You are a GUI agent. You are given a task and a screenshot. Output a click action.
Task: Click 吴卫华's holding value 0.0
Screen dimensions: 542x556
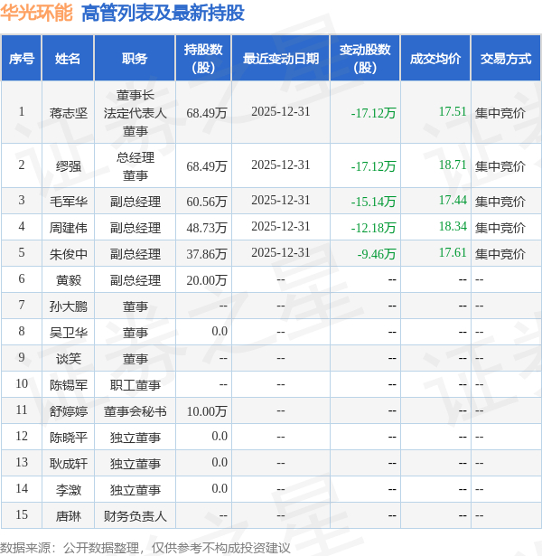(220, 331)
